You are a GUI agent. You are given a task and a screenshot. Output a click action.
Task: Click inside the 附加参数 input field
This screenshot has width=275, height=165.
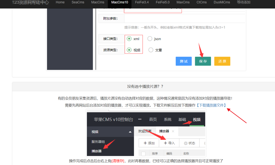point(185,19)
